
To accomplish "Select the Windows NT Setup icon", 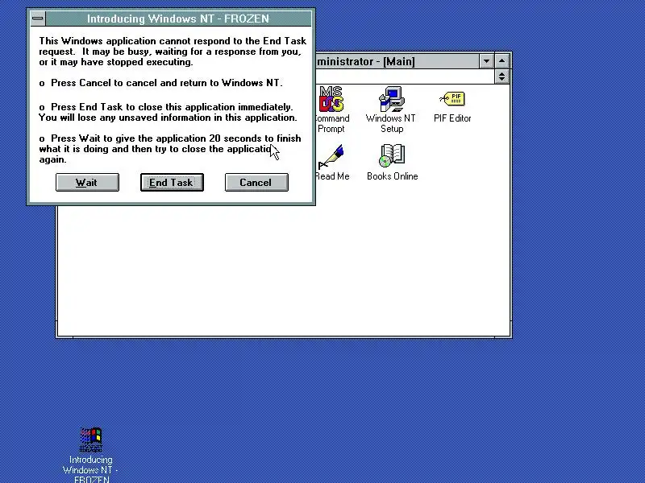I will pos(392,99).
